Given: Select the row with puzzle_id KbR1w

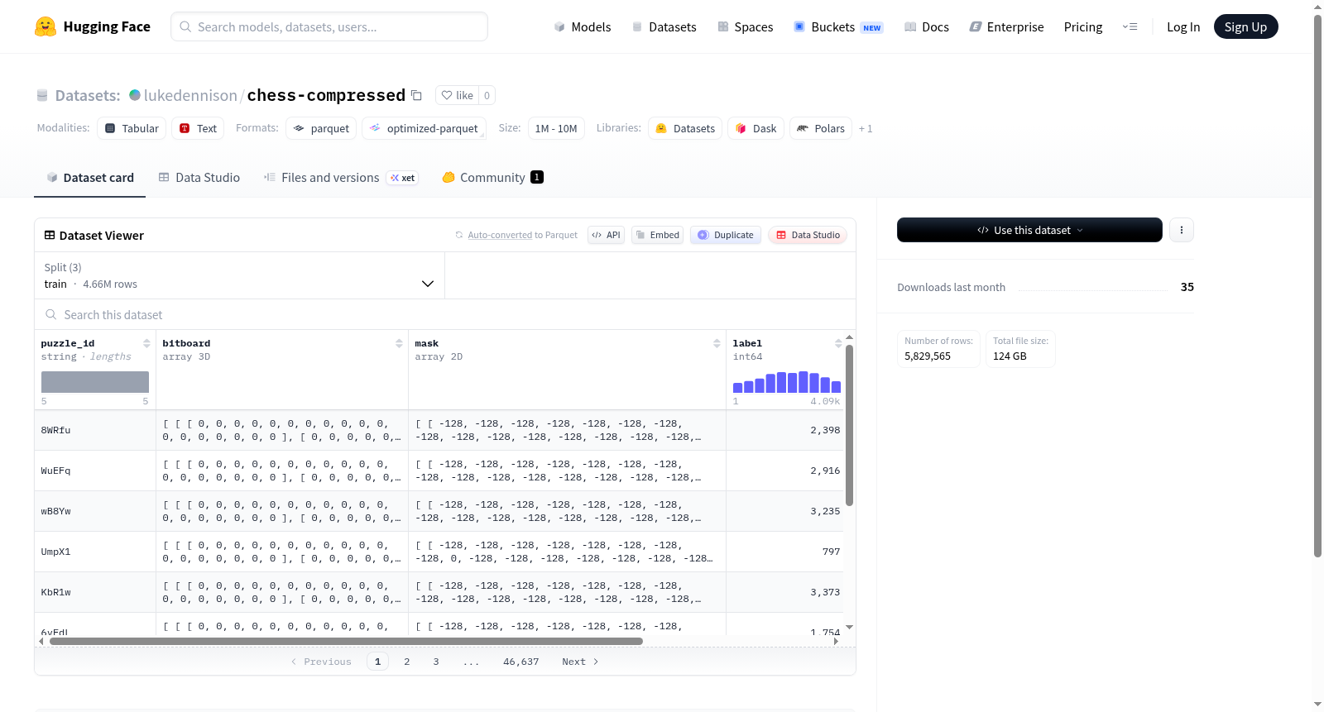Looking at the screenshot, I should coord(439,592).
